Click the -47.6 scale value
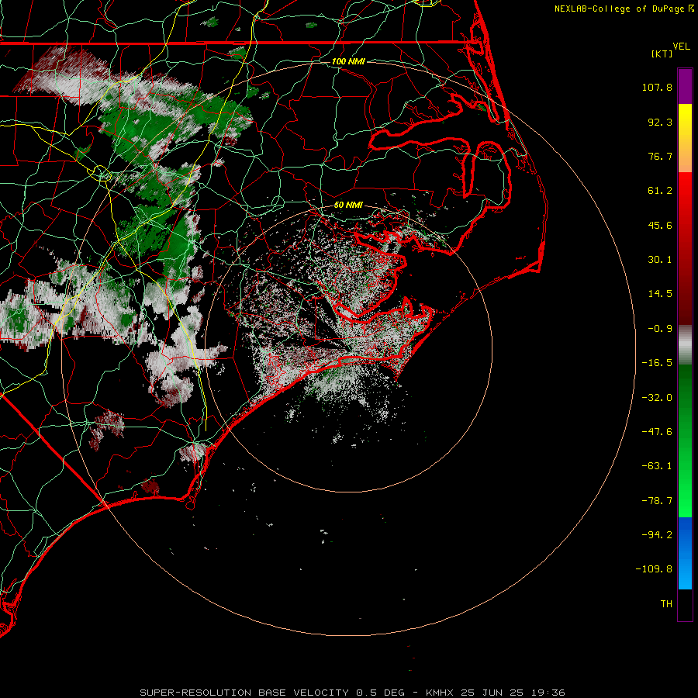 657,432
